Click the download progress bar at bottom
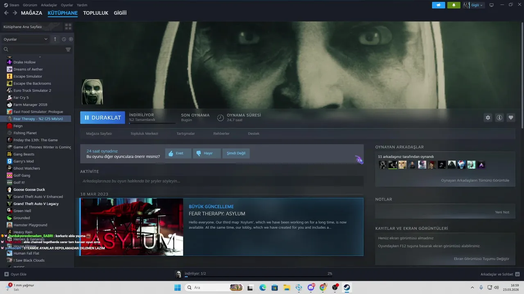524x294 pixels. point(258,277)
